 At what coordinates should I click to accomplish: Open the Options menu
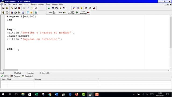point(41,4)
